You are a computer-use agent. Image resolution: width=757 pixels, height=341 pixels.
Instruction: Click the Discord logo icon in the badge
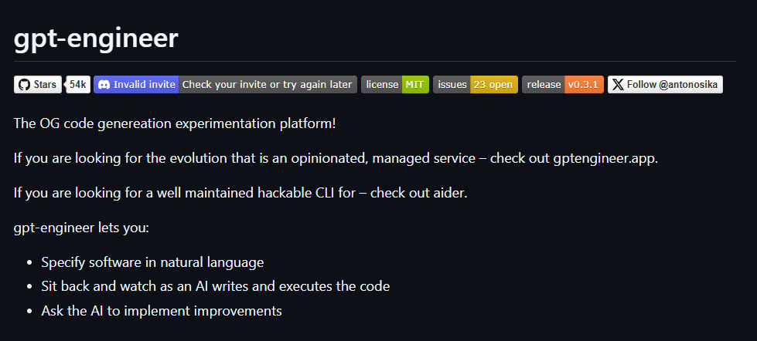click(104, 85)
